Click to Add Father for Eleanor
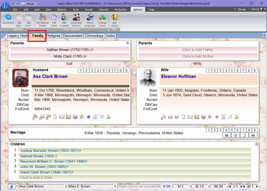Screen dimensions: 267x191 pyautogui.click(x=198, y=50)
